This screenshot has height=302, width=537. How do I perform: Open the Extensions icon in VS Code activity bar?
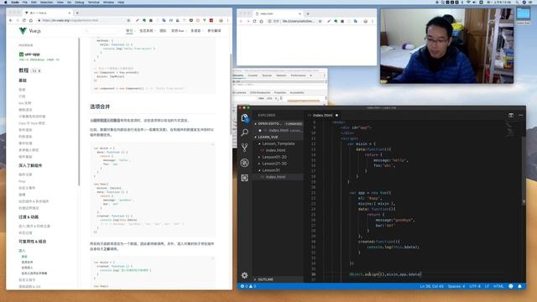(244, 178)
